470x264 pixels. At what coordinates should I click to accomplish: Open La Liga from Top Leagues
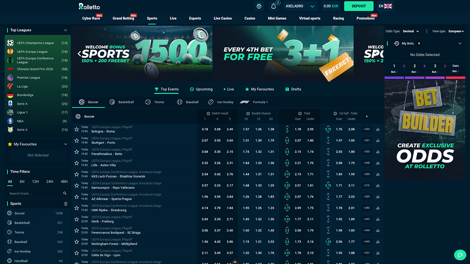coord(37,86)
